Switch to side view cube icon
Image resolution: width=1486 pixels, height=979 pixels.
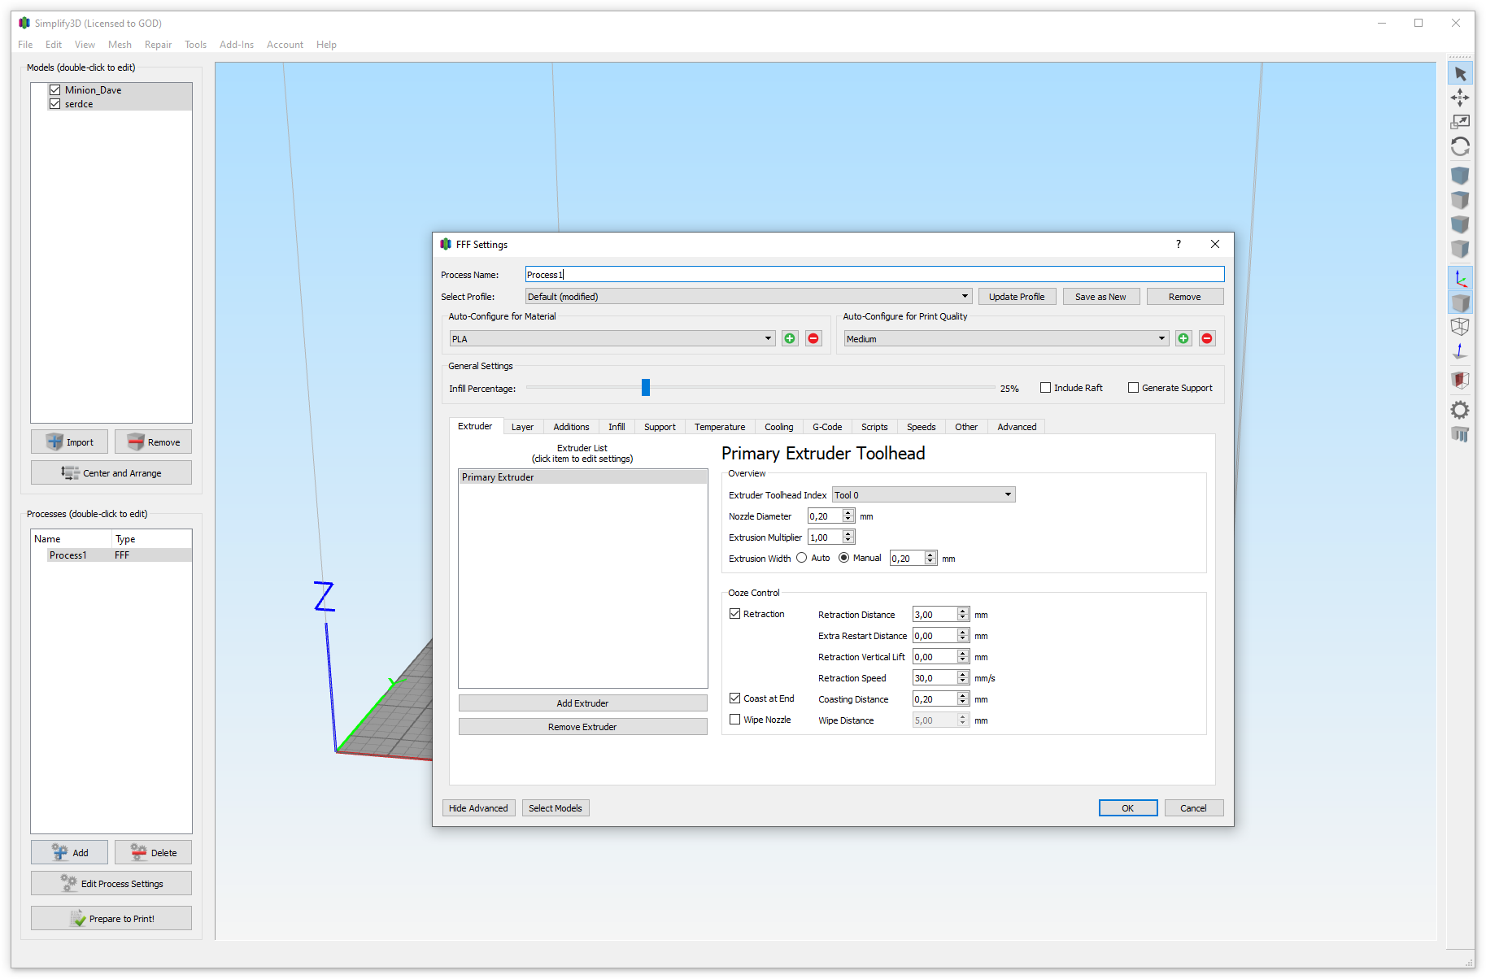pos(1460,249)
